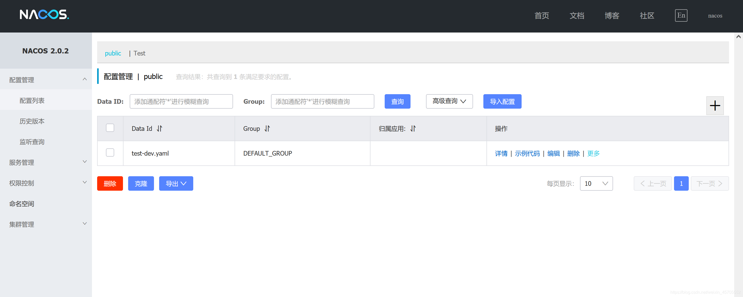
Task: Click the 下一页 pagination button
Action: (x=709, y=183)
